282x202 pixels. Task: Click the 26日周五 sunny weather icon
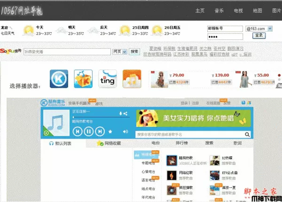(157, 31)
